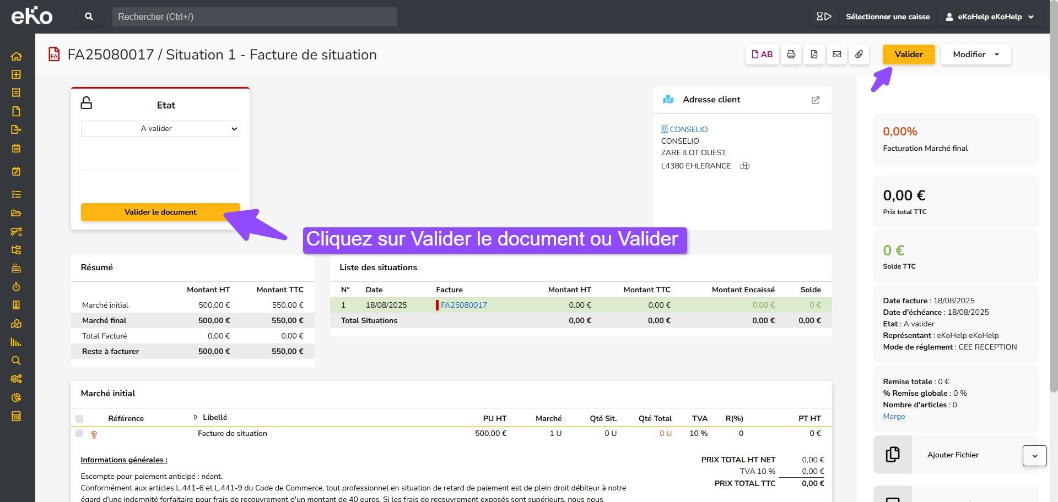Click the map icon next to L4380 EHLERANGE
This screenshot has height=502, width=1058.
(744, 166)
